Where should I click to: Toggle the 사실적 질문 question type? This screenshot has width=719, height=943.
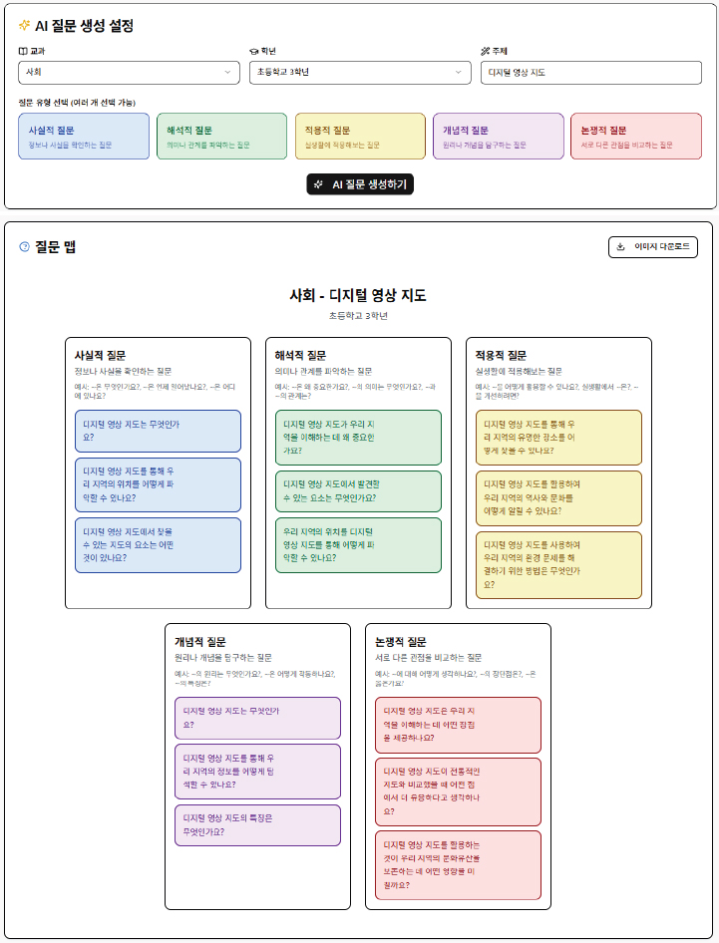click(x=84, y=137)
